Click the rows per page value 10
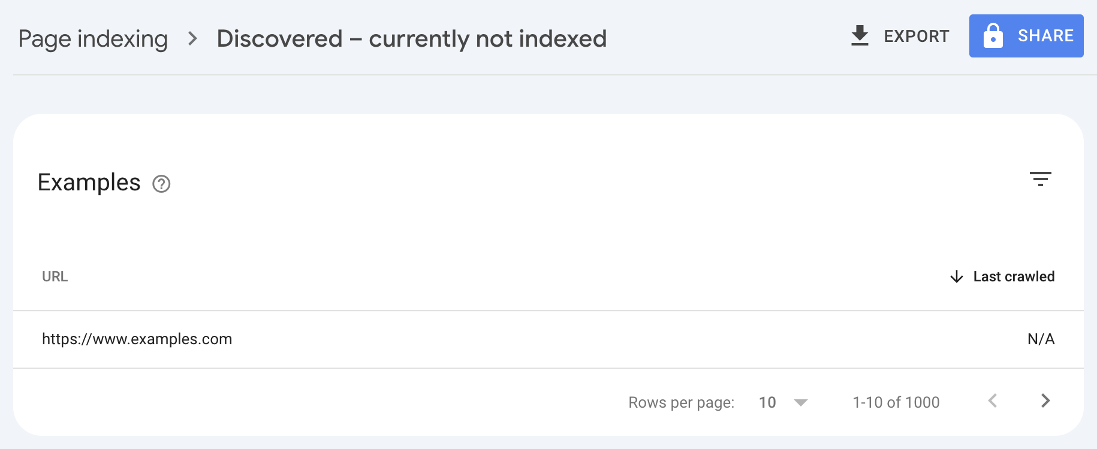Viewport: 1097px width, 449px height. coord(767,402)
